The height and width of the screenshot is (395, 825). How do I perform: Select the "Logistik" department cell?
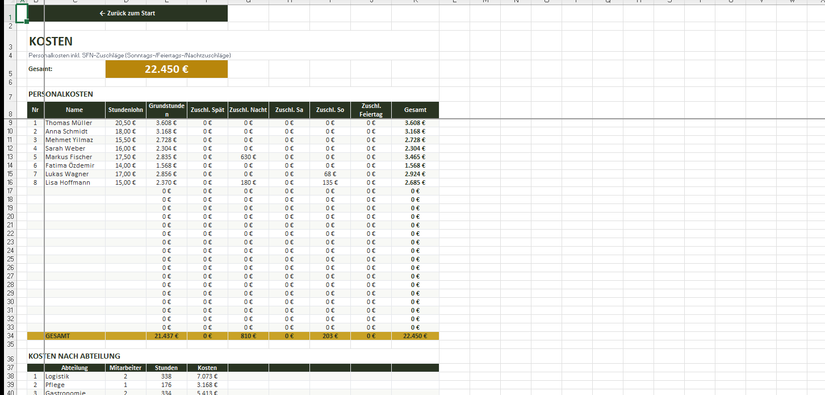(74, 376)
